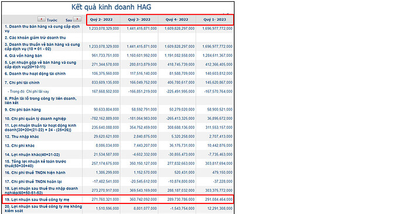Click parent company profit value 360,742,092,000

(143, 199)
